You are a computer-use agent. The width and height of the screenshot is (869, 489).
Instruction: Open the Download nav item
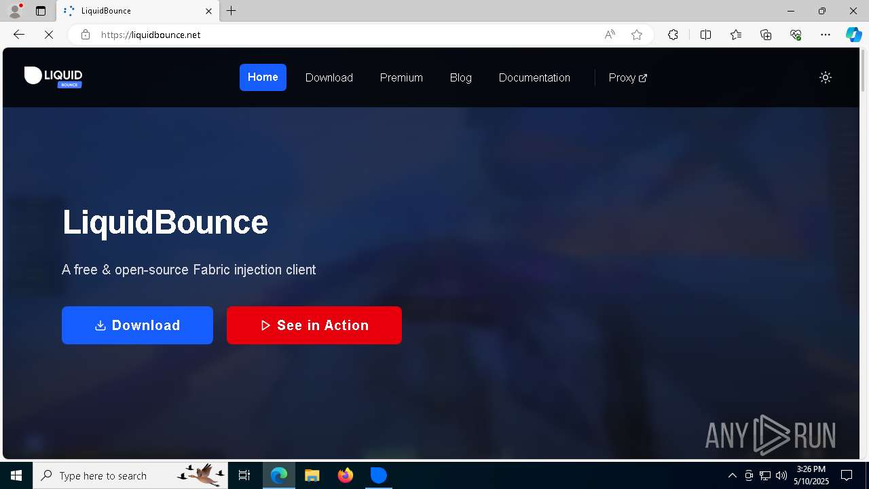329,77
